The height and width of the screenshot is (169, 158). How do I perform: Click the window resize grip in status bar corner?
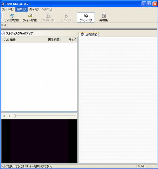coord(156,167)
